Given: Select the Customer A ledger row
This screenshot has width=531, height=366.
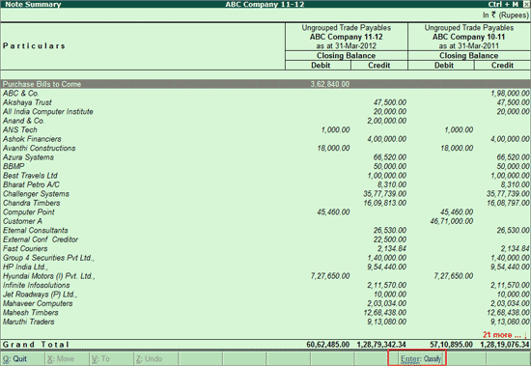Looking at the screenshot, I should [x=265, y=221].
